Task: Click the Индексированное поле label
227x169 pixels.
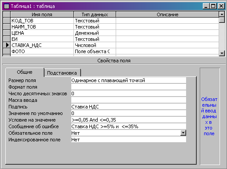Action: pyautogui.click(x=34, y=140)
